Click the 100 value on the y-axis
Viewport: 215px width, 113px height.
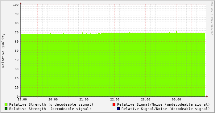[16, 5]
